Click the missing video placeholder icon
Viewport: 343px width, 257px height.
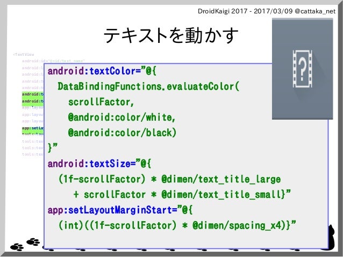coord(302,69)
